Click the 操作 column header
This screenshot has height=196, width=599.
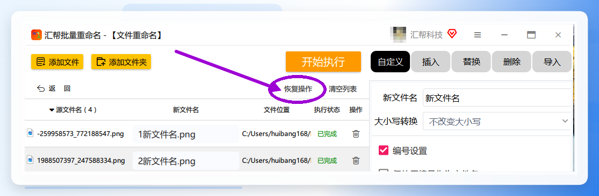pos(356,110)
